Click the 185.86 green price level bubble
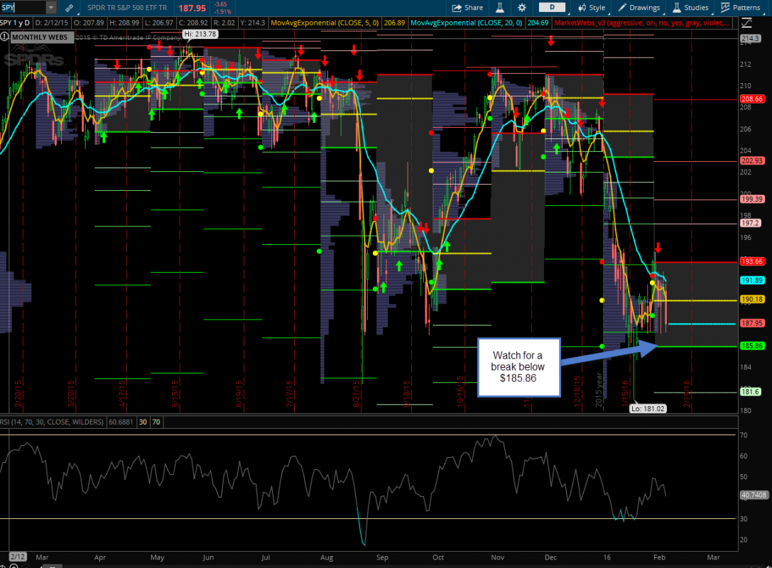The height and width of the screenshot is (568, 772). coord(751,346)
